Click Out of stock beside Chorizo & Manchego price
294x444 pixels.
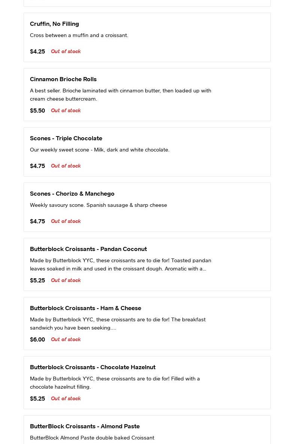(x=66, y=221)
